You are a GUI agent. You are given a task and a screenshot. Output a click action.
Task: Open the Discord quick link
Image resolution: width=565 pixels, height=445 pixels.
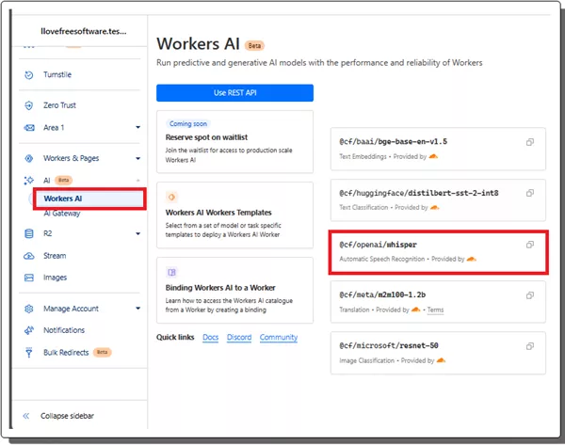click(x=239, y=338)
